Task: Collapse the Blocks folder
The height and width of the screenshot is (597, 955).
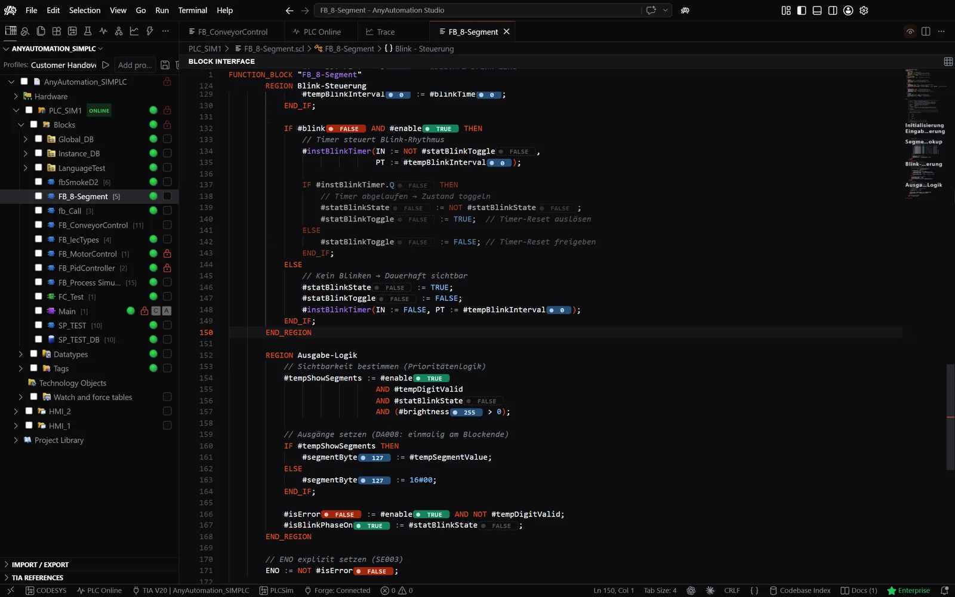Action: [x=20, y=125]
